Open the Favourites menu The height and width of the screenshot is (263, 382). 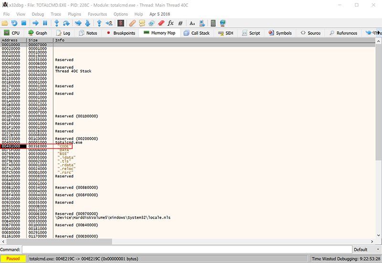[97, 14]
